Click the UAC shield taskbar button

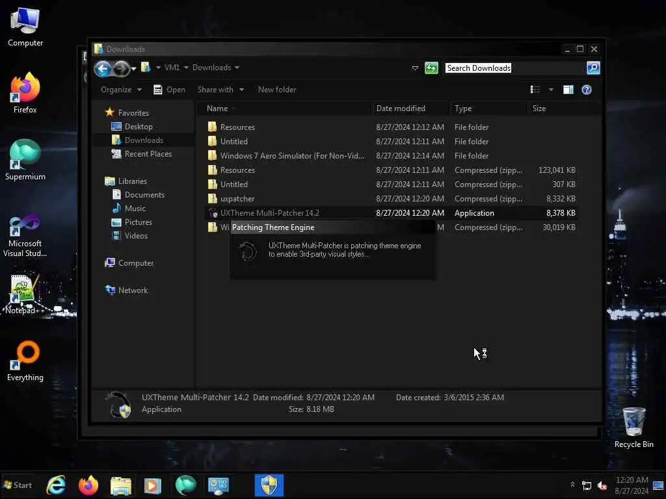[x=269, y=485]
